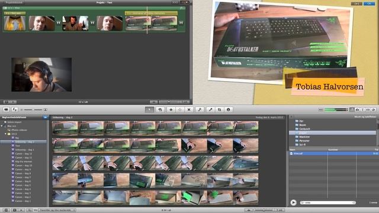Select the Canon - dag 1 event

tap(23, 201)
